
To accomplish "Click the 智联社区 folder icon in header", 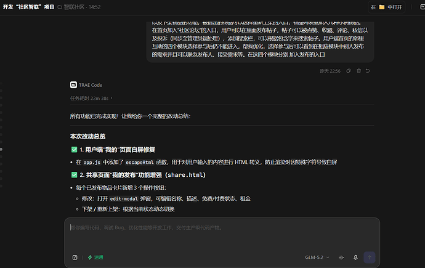I will tap(60, 7).
